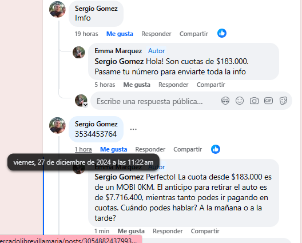Image resolution: width=302 pixels, height=243 pixels.
Task: Open the three-dot menu next to the 3534453764 comment
Action: tap(133, 129)
